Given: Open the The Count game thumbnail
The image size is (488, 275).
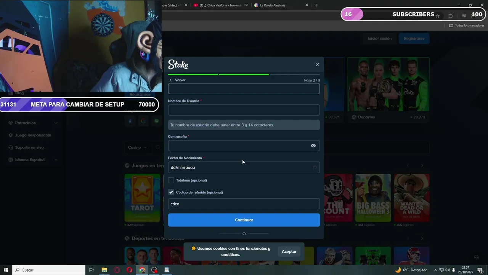Looking at the screenshot, I should pos(338,198).
